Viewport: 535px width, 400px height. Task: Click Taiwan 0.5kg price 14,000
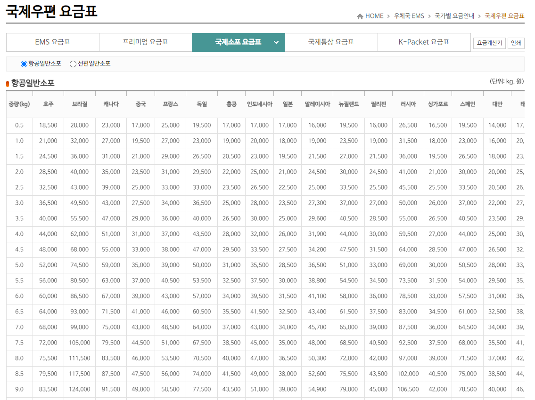pos(497,125)
